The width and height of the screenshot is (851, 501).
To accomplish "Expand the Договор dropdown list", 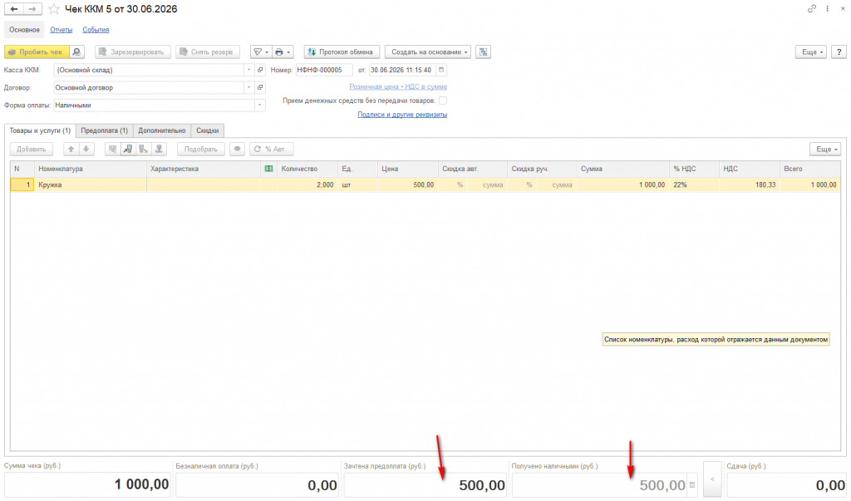I will pyautogui.click(x=248, y=87).
